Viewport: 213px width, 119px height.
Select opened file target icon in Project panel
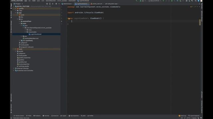[x=47, y=4]
